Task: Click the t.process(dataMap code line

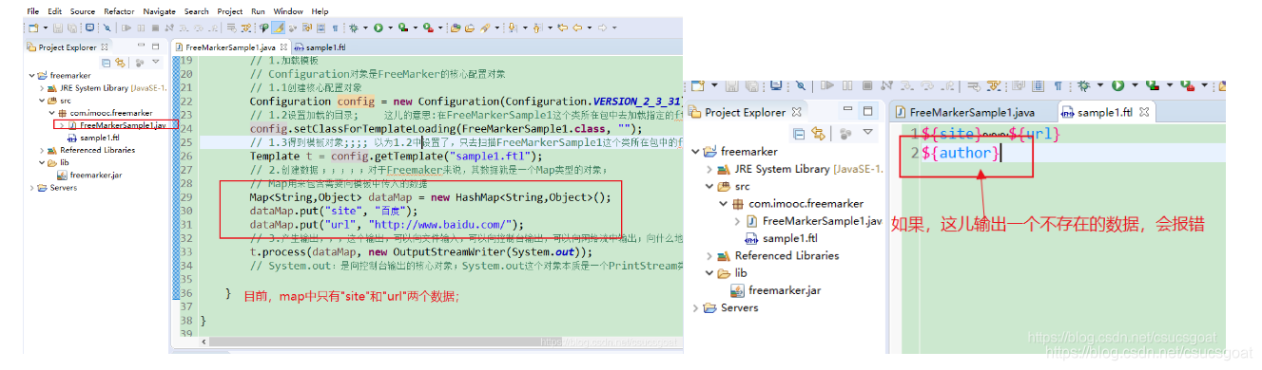Action: pos(421,251)
